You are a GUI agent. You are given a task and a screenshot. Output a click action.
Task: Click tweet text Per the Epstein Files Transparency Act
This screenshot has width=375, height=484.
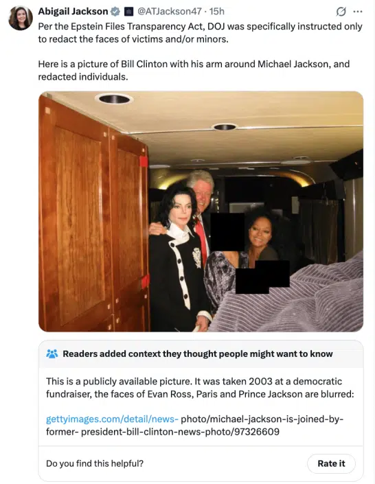point(200,33)
